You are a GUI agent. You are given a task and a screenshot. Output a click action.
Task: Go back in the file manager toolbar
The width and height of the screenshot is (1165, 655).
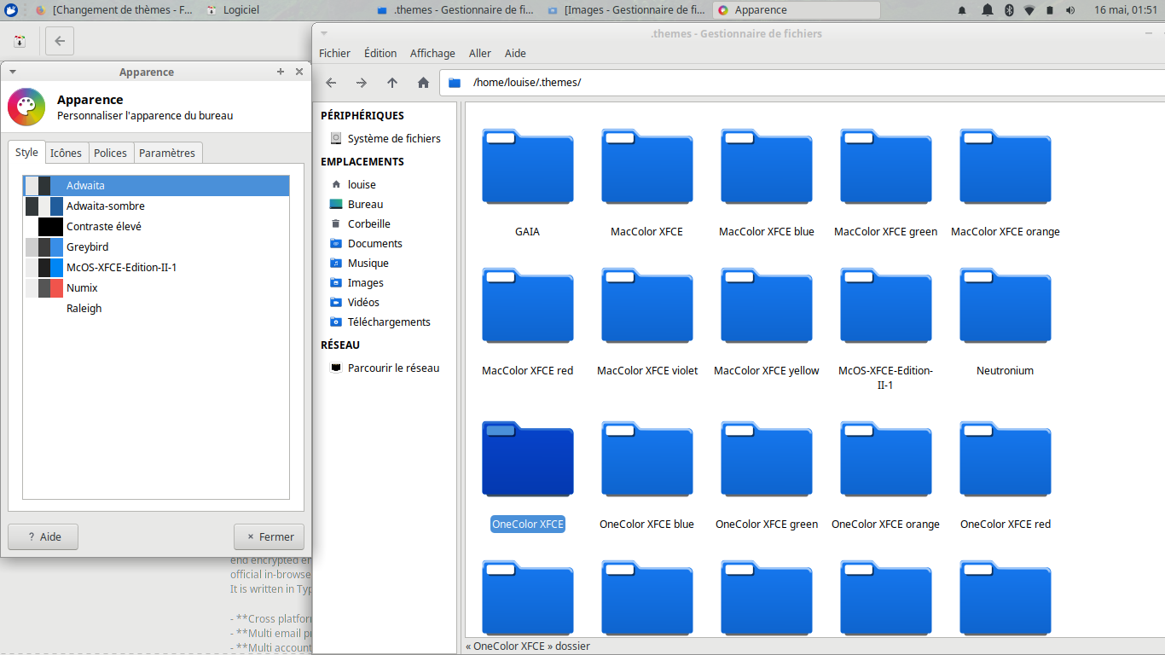click(331, 83)
